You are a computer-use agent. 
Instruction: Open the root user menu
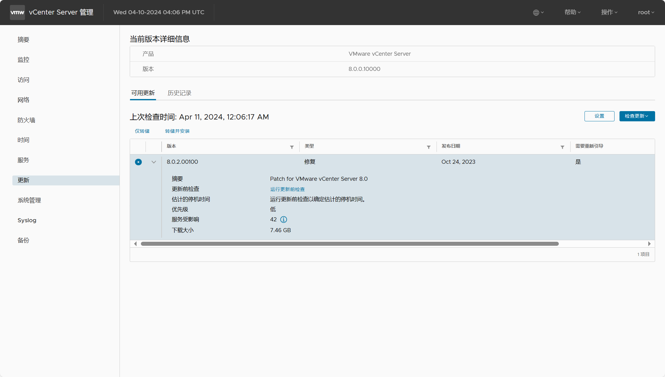click(646, 12)
